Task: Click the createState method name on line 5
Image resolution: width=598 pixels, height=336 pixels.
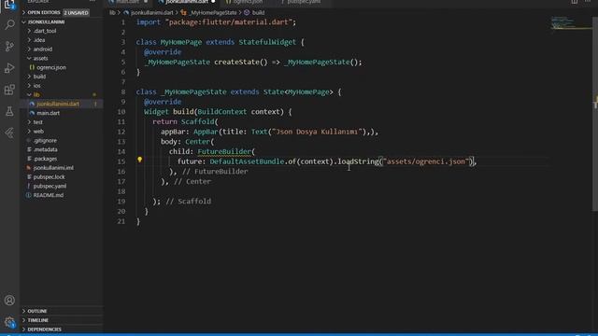Action: coord(236,63)
